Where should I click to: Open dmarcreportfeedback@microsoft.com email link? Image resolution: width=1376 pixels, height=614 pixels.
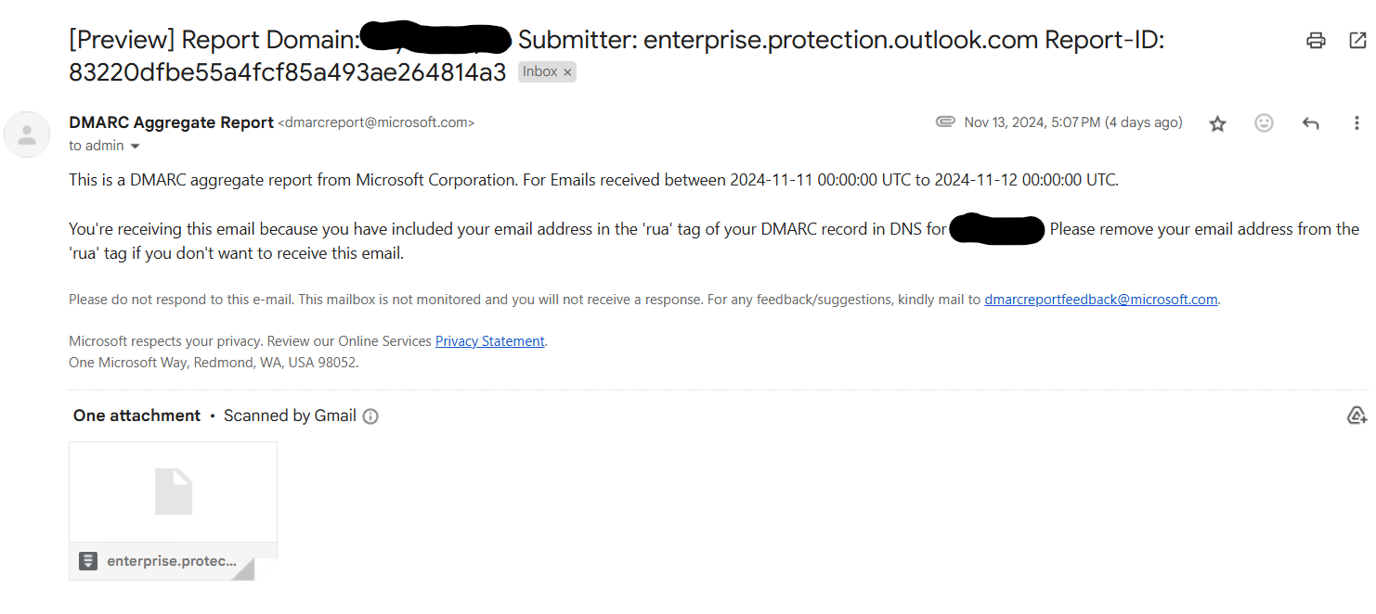tap(1100, 300)
